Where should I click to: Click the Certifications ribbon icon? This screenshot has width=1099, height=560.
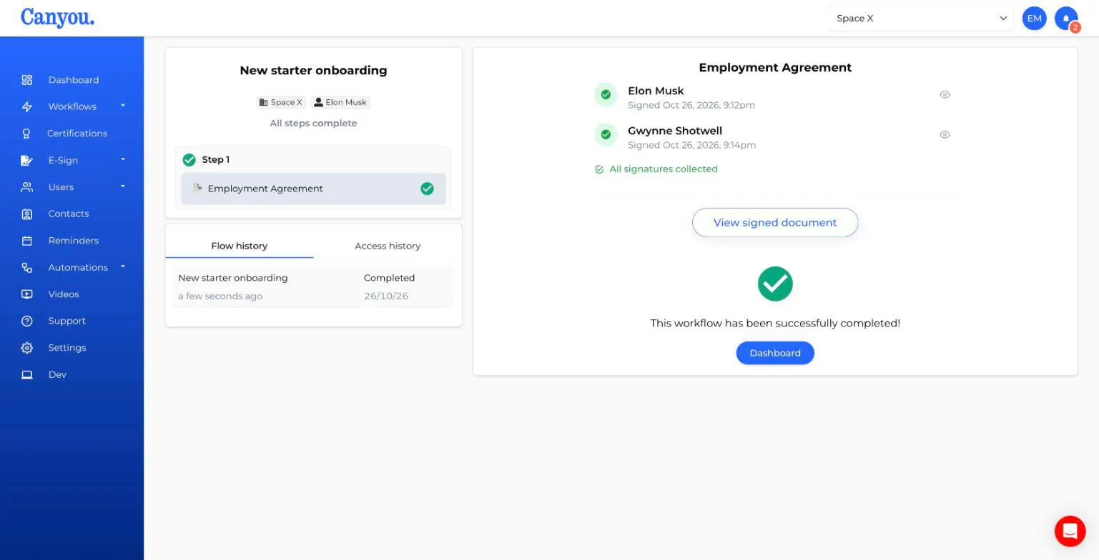pos(26,134)
